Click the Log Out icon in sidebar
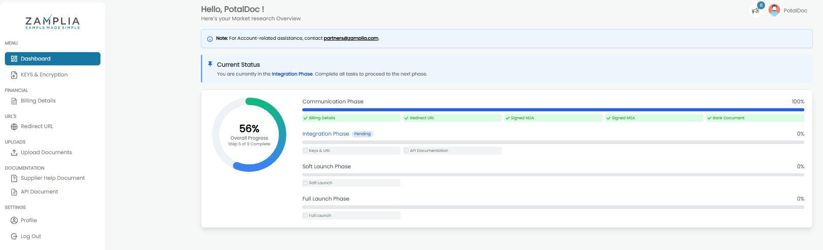 point(14,236)
